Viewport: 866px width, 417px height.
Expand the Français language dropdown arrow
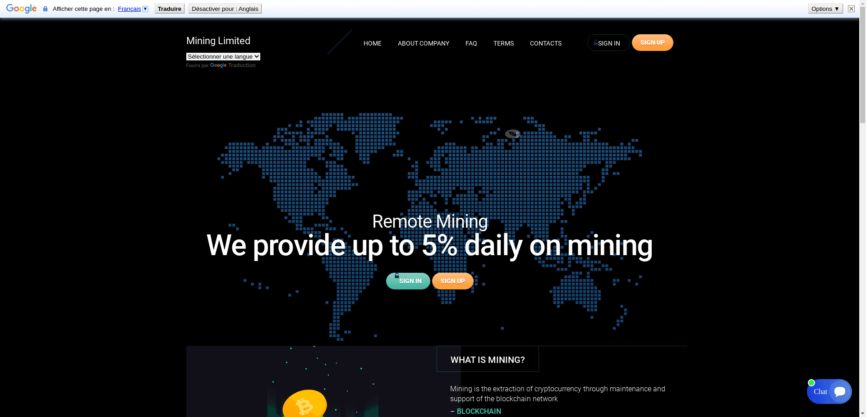click(x=145, y=9)
